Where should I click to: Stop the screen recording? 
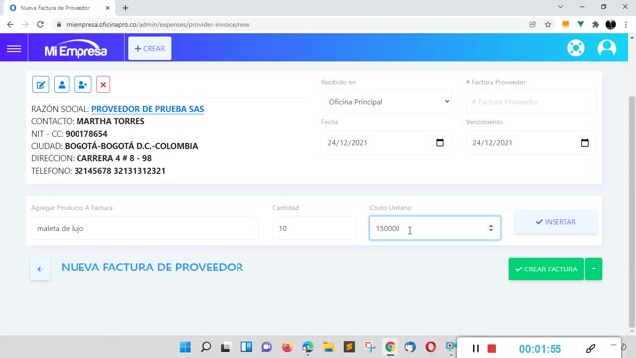click(x=492, y=348)
